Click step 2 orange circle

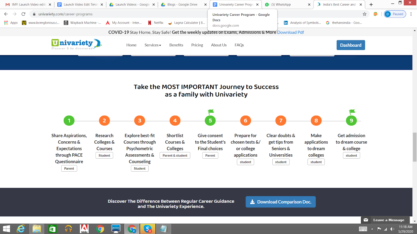coord(104,120)
